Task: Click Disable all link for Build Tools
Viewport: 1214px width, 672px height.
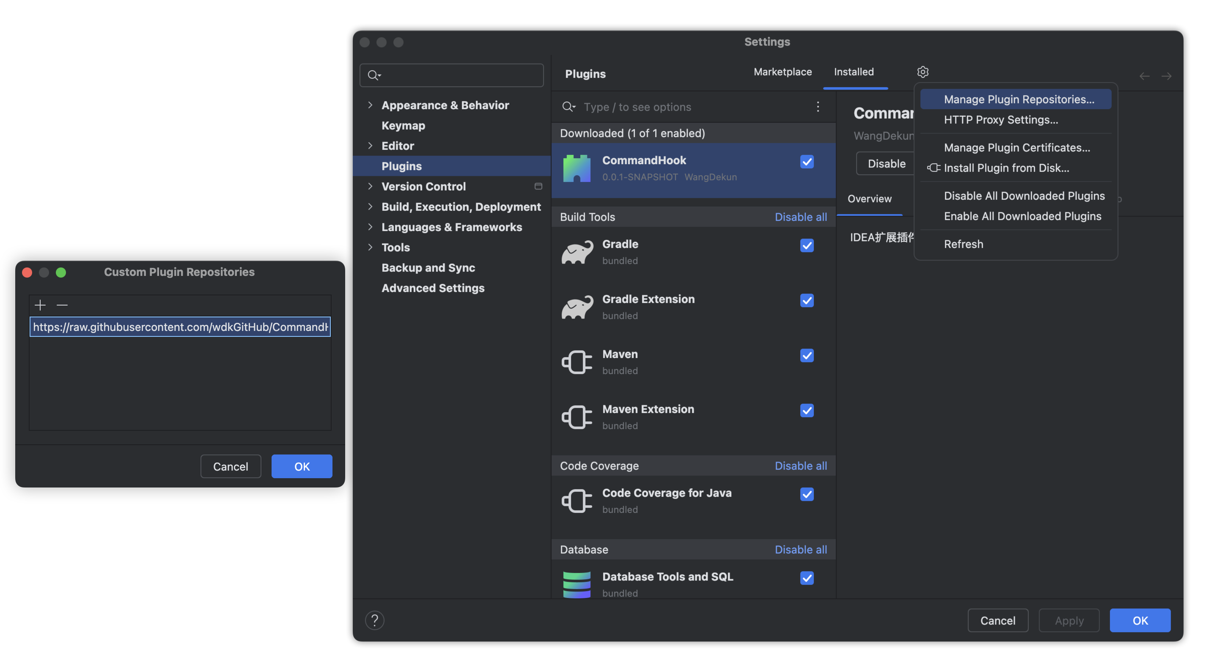Action: tap(800, 217)
